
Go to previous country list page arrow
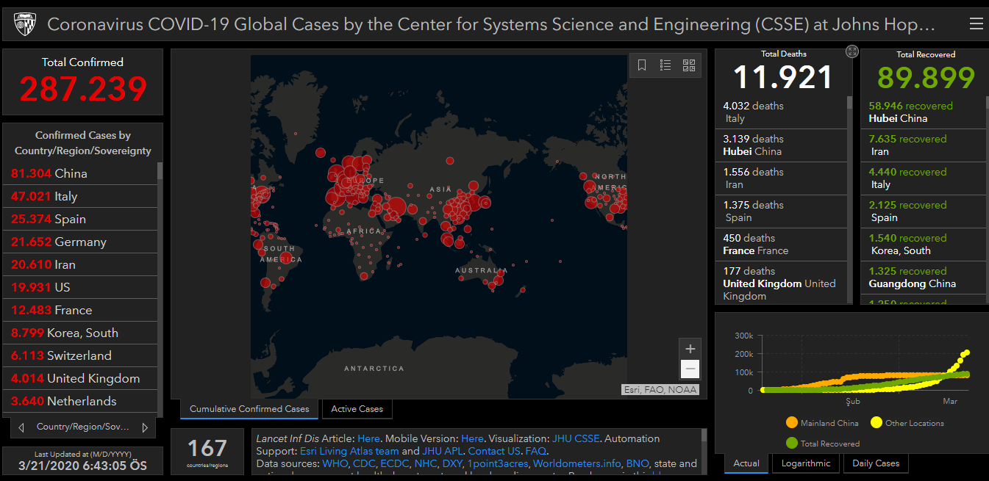tap(21, 427)
